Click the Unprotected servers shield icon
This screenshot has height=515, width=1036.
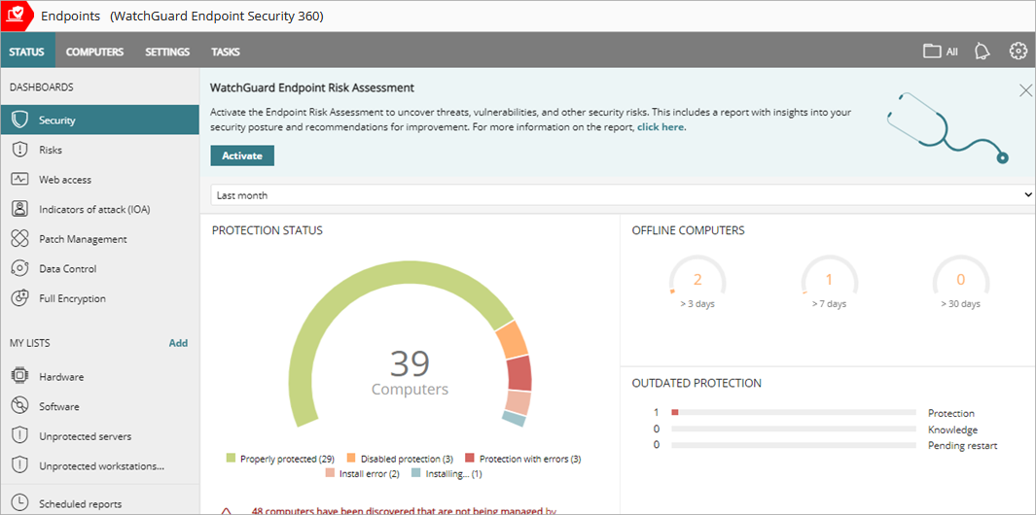click(x=19, y=436)
